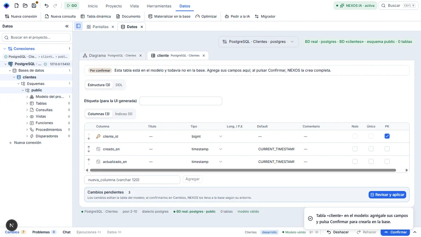Open Pedir a la IA assistant
Image resolution: width=421 pixels, height=237 pixels.
click(237, 17)
